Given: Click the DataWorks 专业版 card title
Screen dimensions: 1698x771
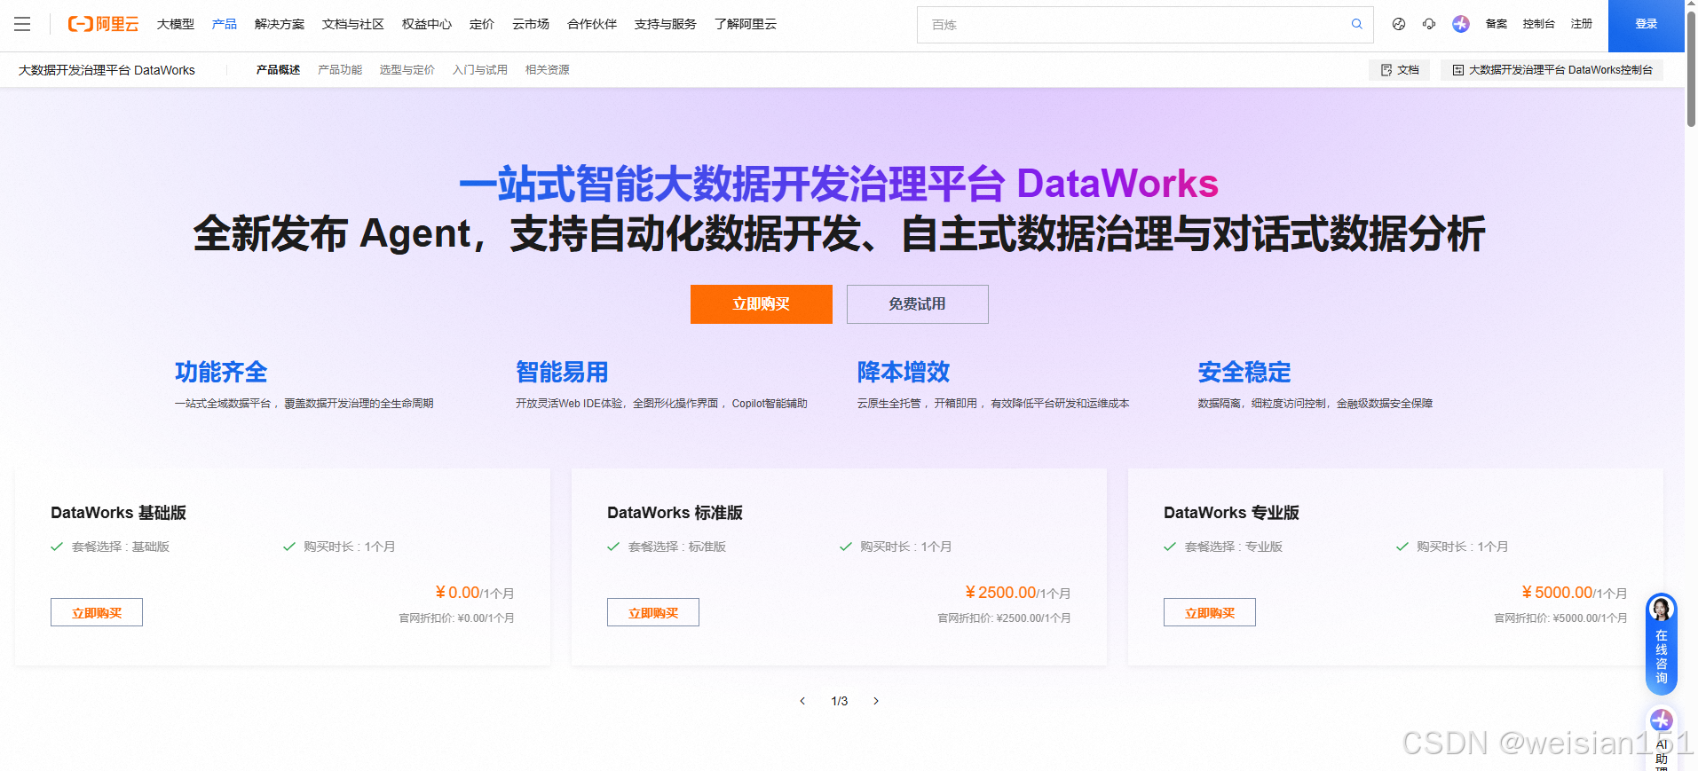Looking at the screenshot, I should coord(1231,513).
